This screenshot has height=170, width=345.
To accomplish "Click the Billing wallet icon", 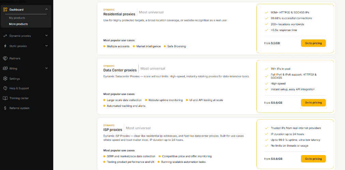I will click(5, 68).
